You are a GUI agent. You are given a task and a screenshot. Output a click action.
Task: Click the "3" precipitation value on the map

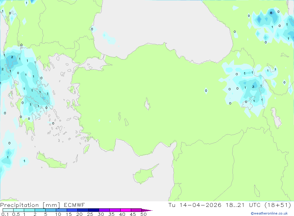click(x=253, y=87)
